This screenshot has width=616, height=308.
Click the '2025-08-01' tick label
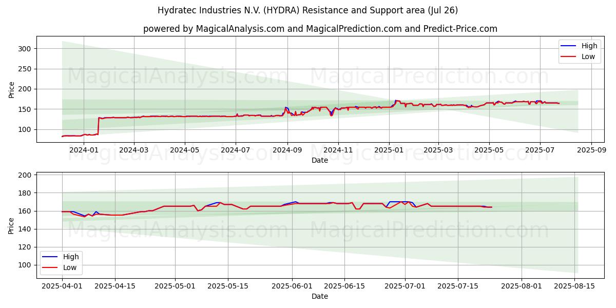[522, 286]
